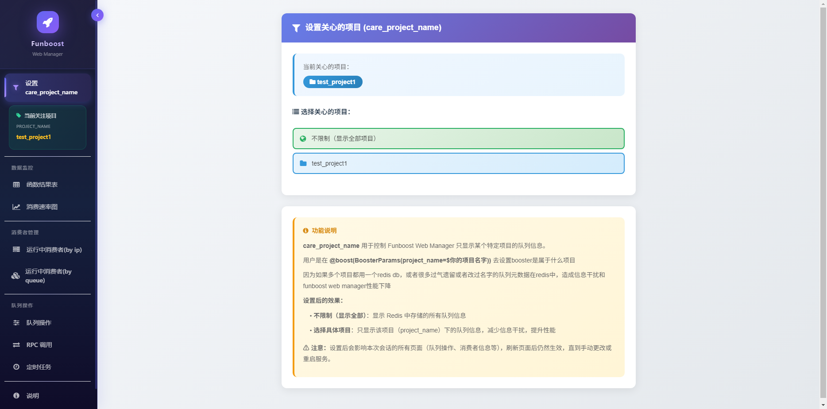Click the info icon beside 说明
This screenshot has width=827, height=409.
point(16,396)
